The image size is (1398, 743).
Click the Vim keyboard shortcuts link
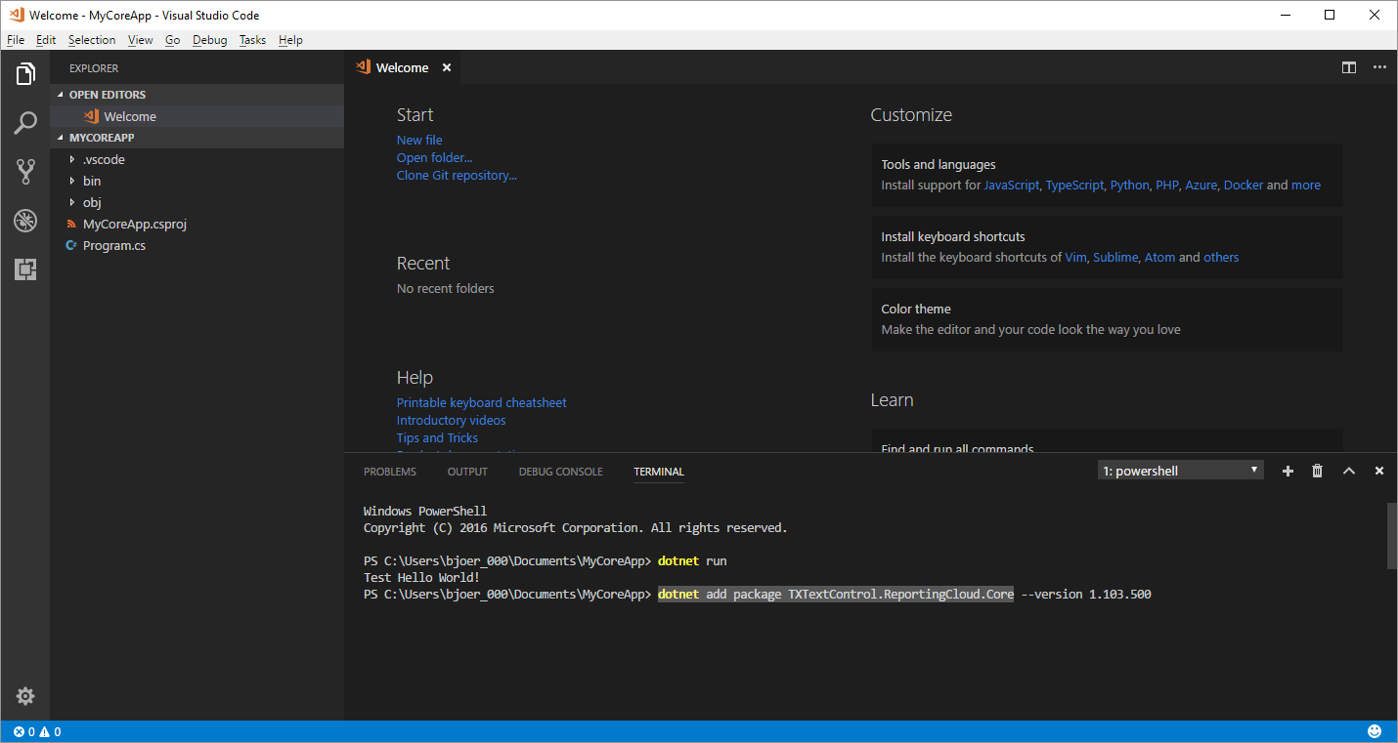[1075, 257]
